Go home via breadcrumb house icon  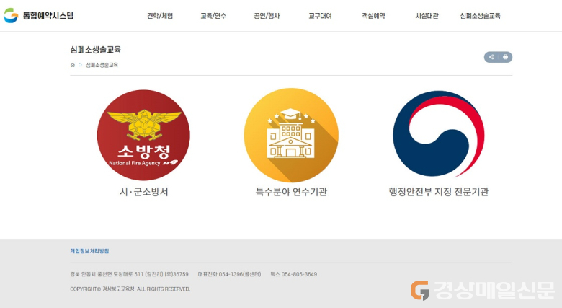pos(72,65)
